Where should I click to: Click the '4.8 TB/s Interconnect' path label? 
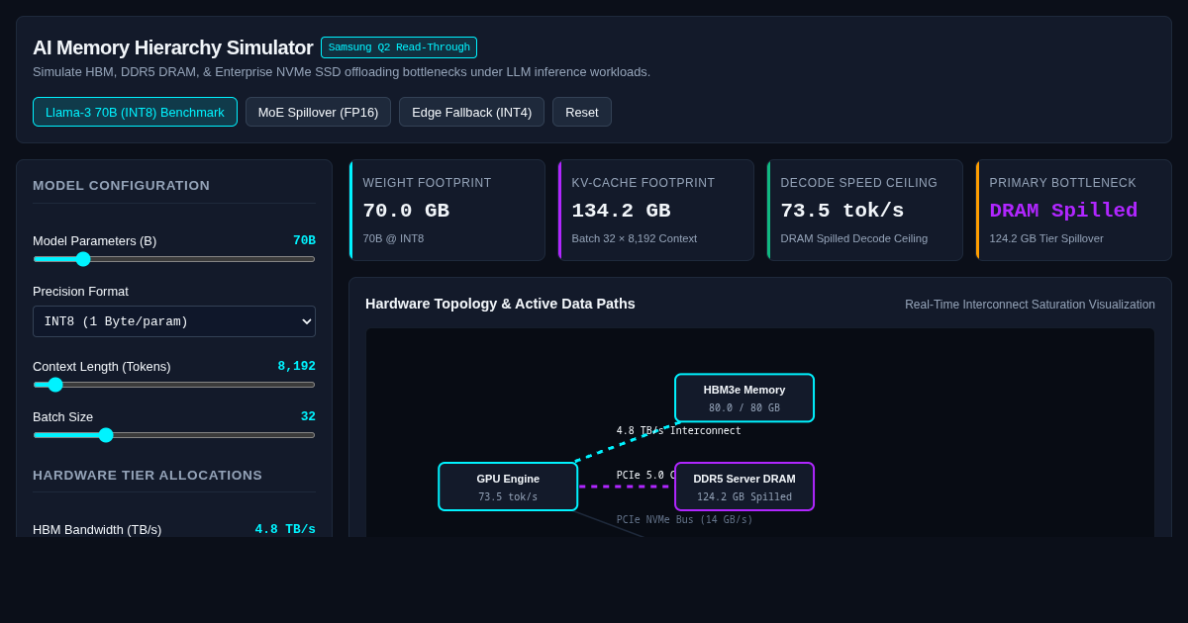pyautogui.click(x=678, y=430)
